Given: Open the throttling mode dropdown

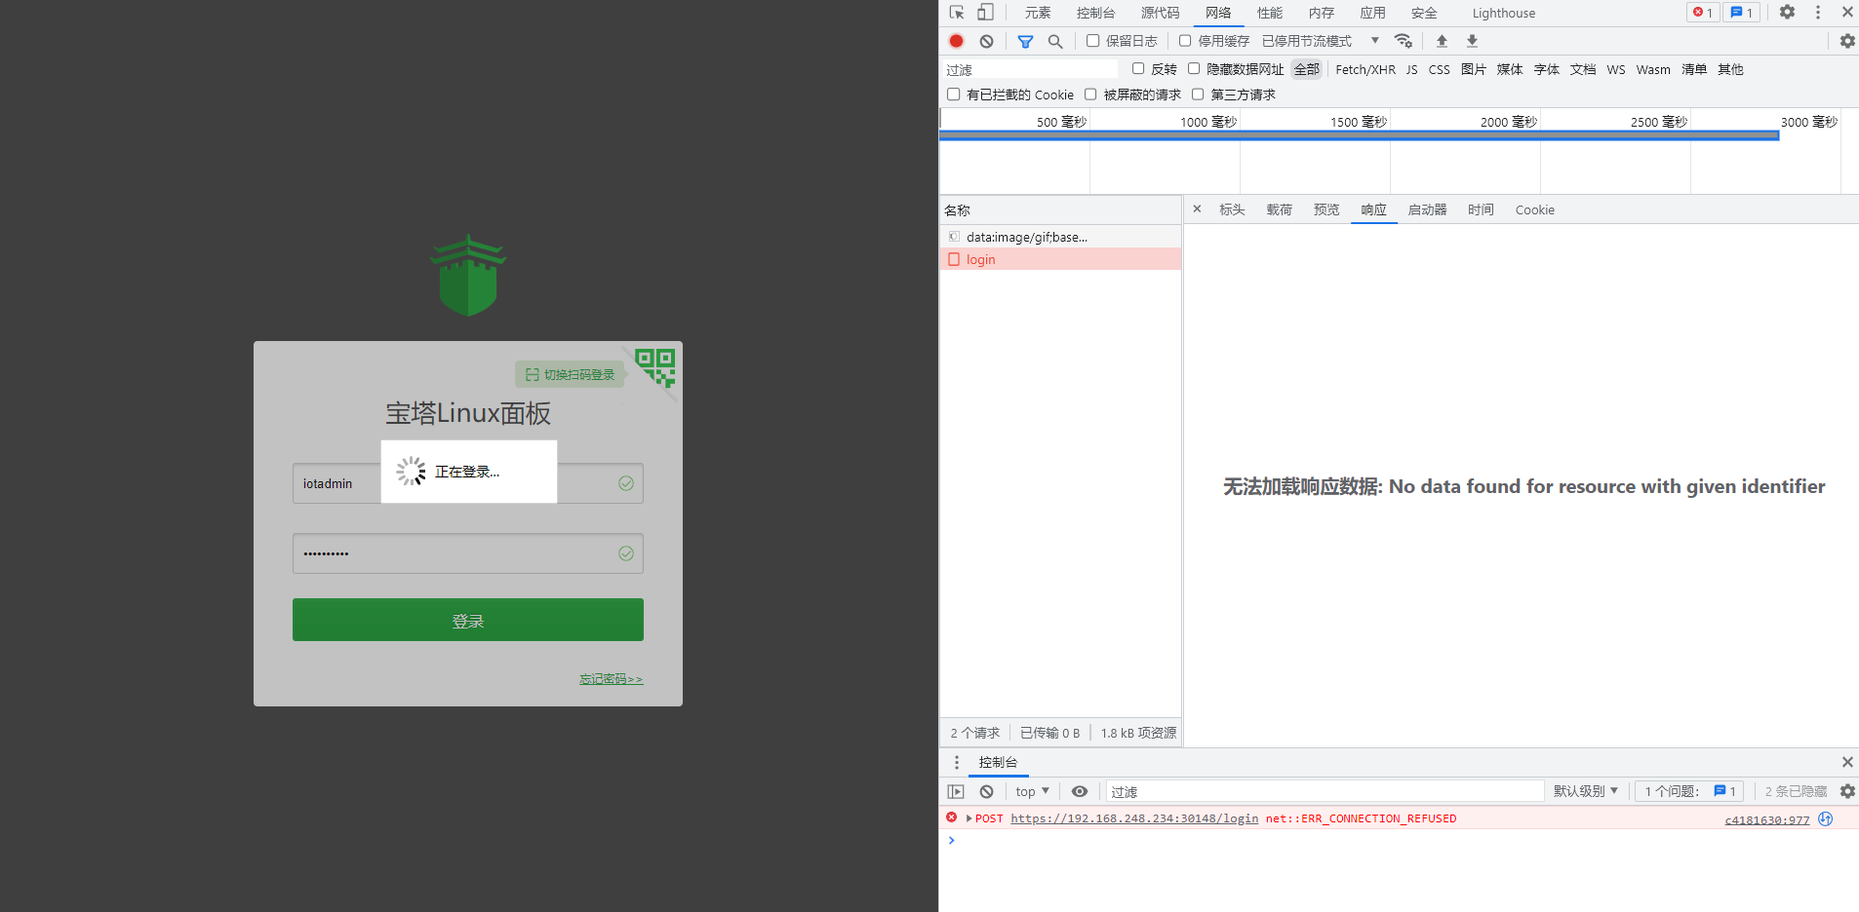Looking at the screenshot, I should 1321,41.
